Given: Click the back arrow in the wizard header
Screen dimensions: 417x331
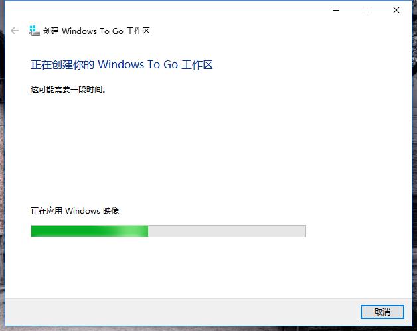Looking at the screenshot, I should [x=15, y=31].
